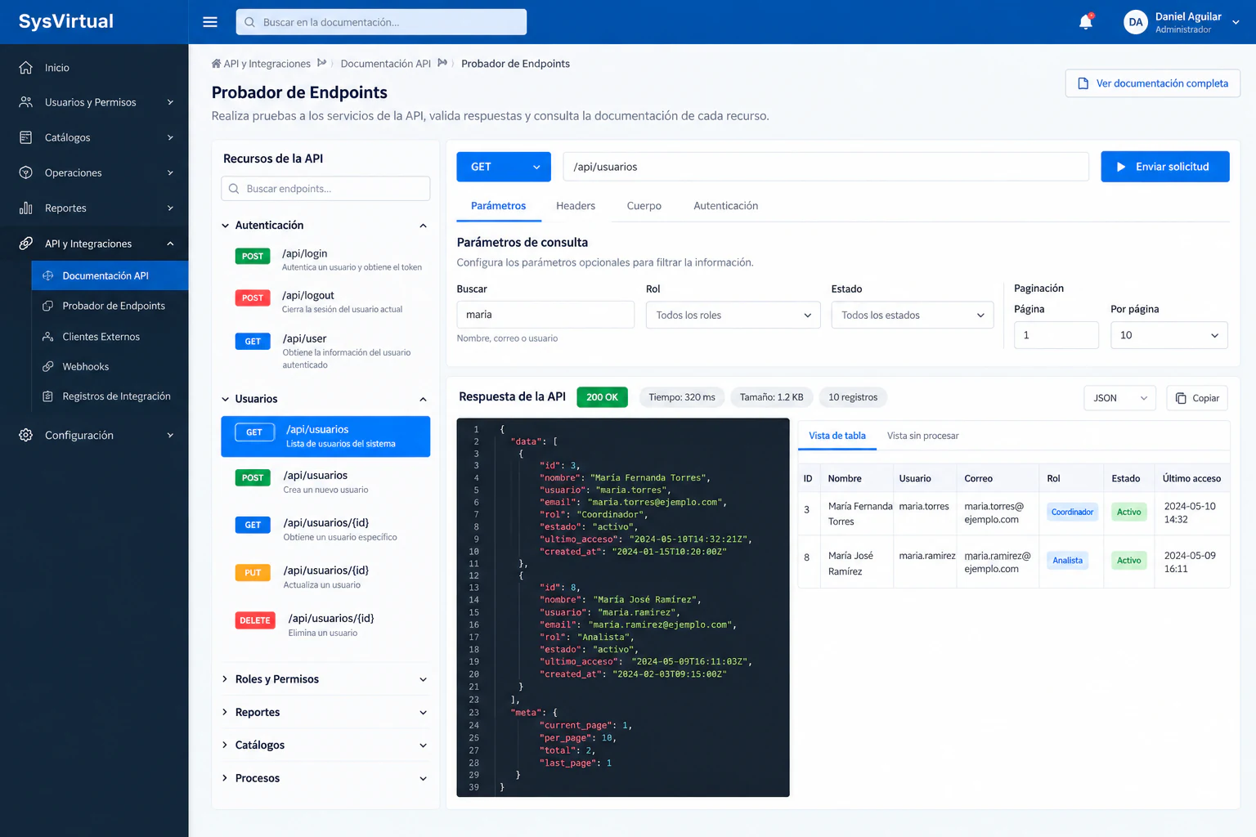Toggle the hamburger menu icon
1256x837 pixels.
210,22
